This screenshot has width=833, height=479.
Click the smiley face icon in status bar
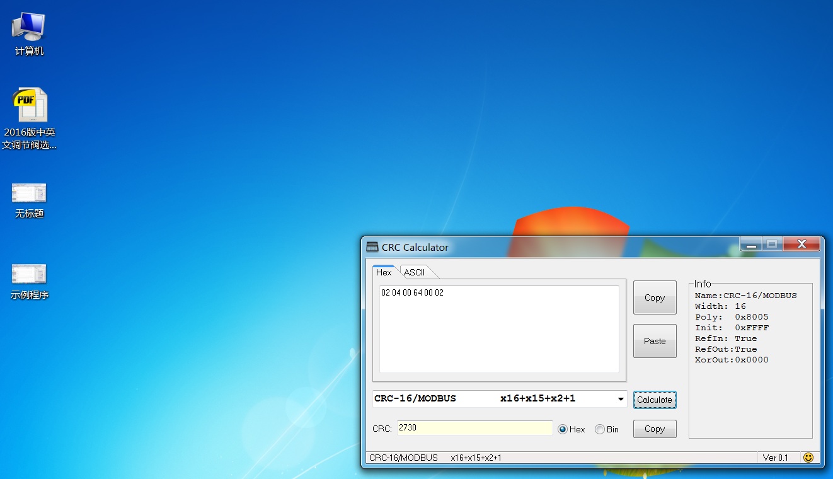[808, 458]
